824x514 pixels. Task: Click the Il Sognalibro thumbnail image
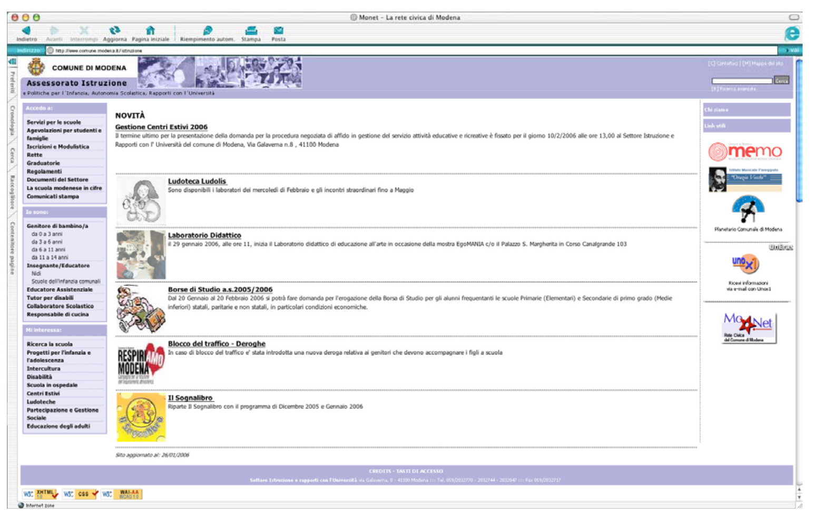[x=141, y=417]
